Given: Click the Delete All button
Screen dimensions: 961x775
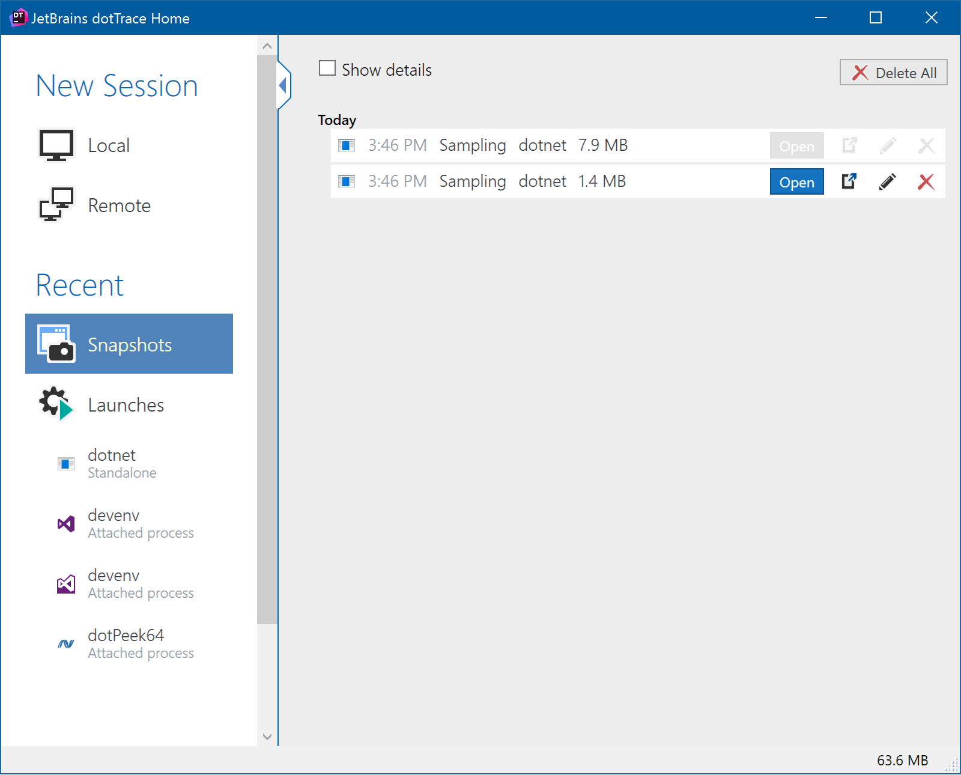Looking at the screenshot, I should coord(893,72).
